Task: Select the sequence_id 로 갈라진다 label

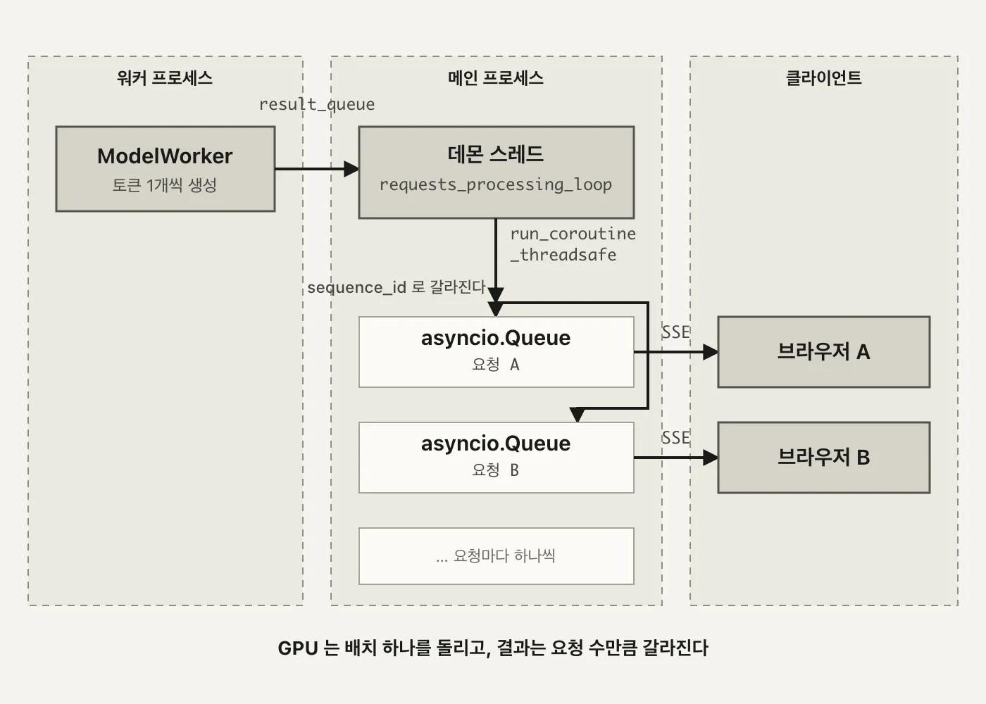Action: point(397,287)
